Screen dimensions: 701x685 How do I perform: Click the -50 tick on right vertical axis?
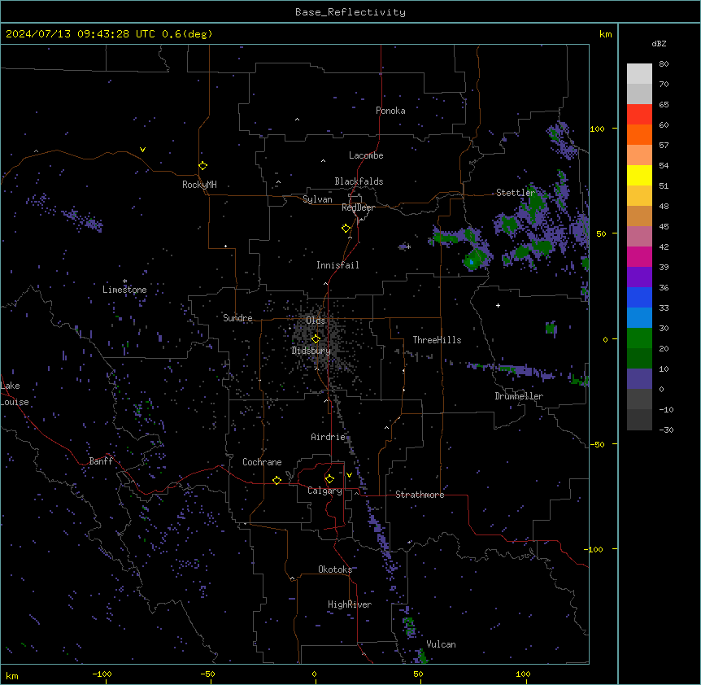pyautogui.click(x=597, y=444)
